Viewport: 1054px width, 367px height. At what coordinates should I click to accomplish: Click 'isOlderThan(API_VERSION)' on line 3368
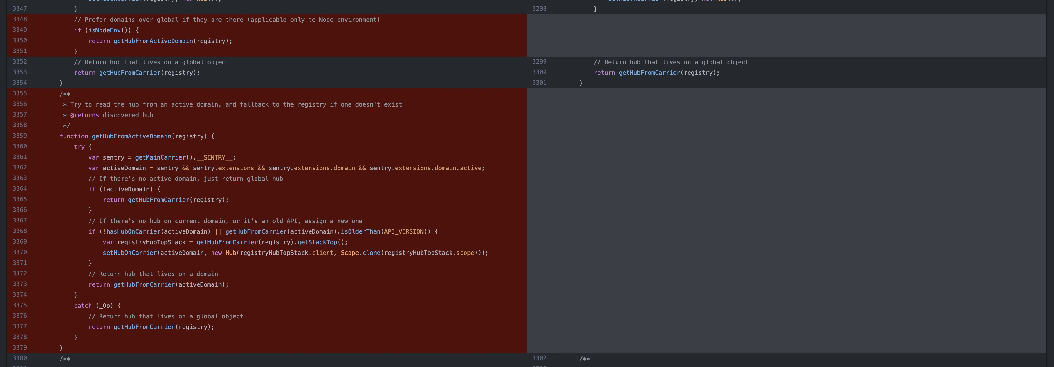coord(384,232)
